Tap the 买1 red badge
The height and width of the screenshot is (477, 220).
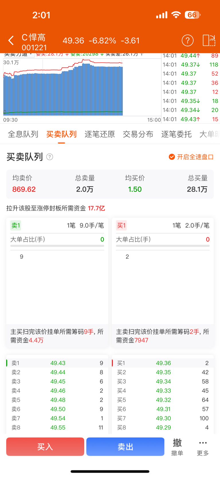[121, 225]
